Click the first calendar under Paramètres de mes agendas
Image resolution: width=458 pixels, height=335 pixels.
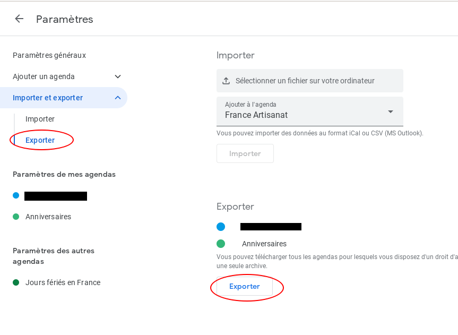click(x=56, y=195)
